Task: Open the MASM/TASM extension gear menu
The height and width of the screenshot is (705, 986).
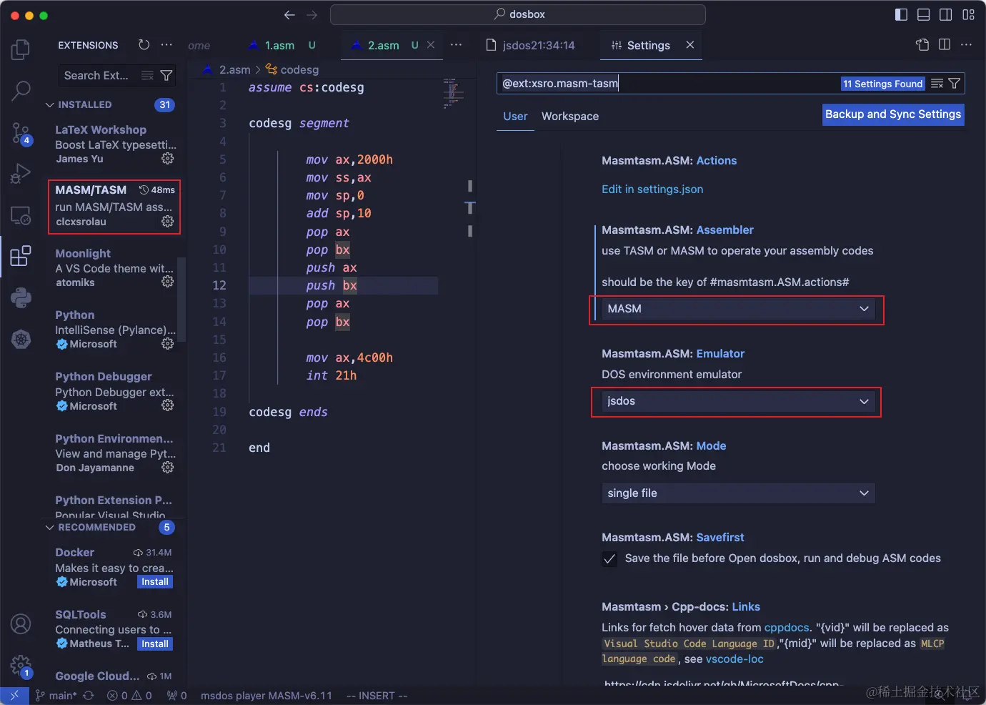Action: pyautogui.click(x=167, y=222)
